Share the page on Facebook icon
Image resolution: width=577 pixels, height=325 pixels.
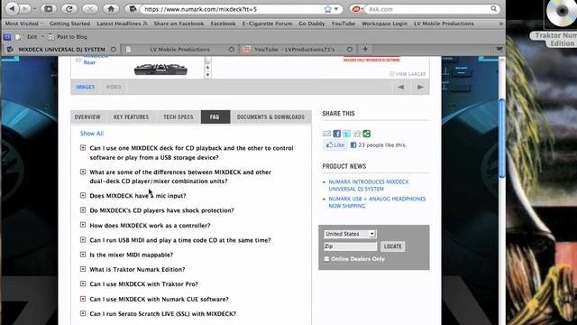(336, 134)
